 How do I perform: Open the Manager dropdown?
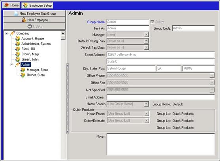point(147,34)
